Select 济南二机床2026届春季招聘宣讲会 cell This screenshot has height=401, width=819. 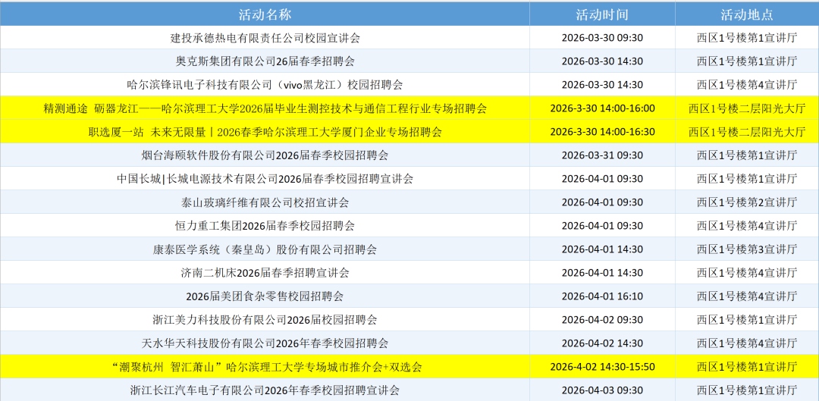(x=265, y=273)
